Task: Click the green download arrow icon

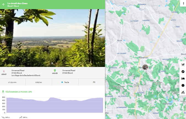Action: [3, 92]
